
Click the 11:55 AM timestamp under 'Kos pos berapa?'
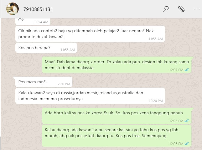tap(68, 50)
